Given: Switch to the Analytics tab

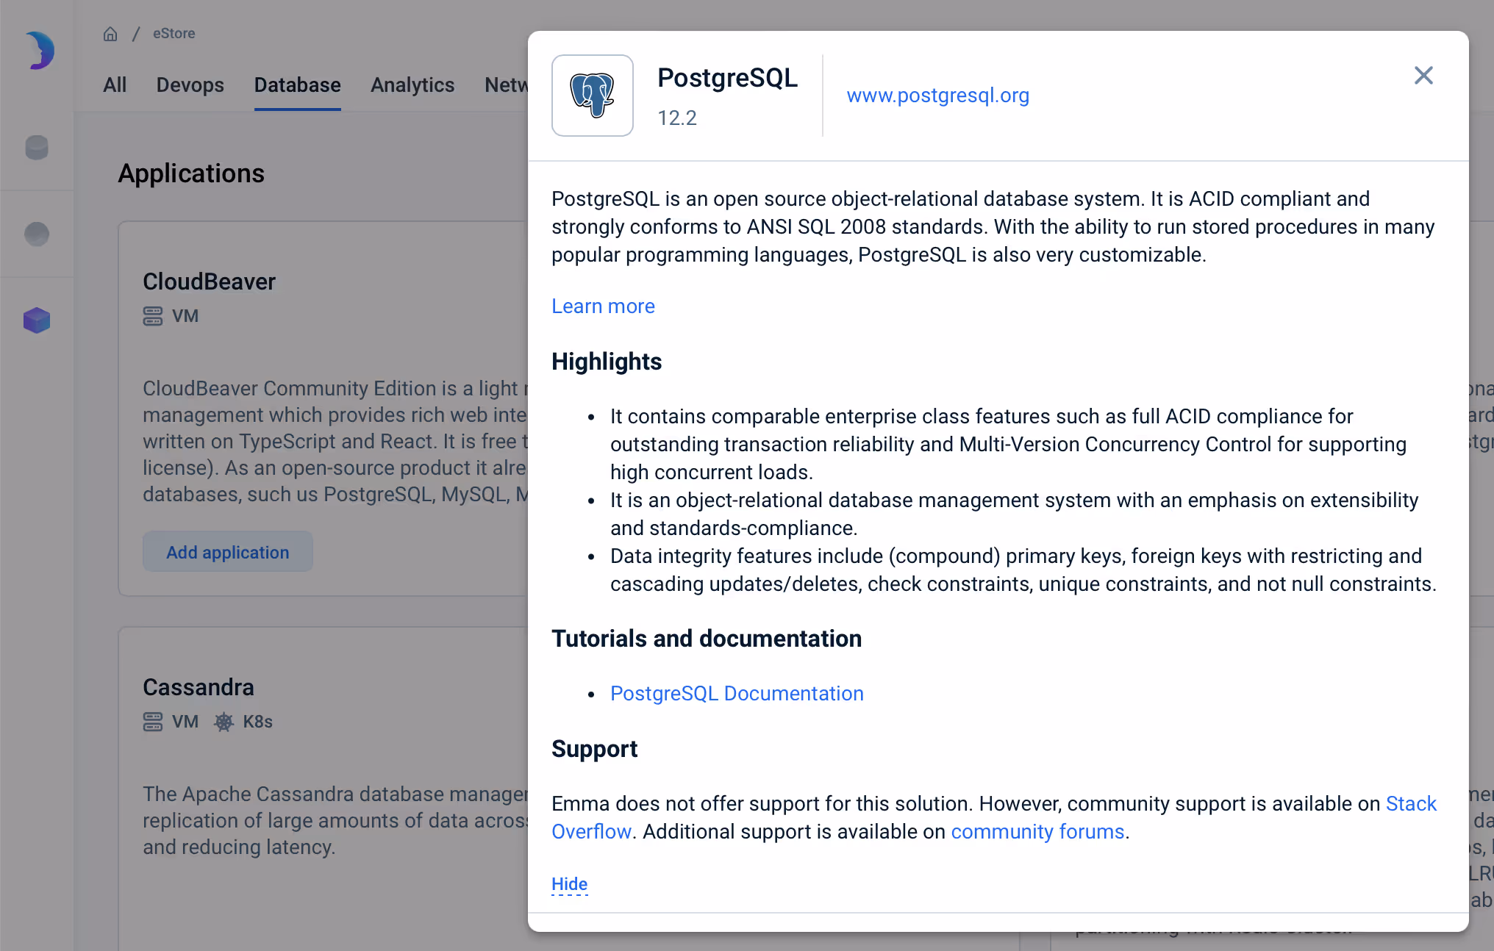Looking at the screenshot, I should 412,85.
